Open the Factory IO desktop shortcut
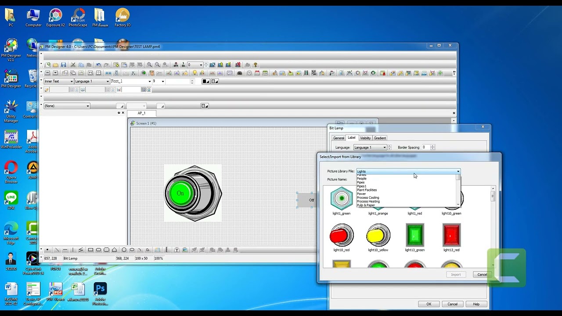 (122, 18)
